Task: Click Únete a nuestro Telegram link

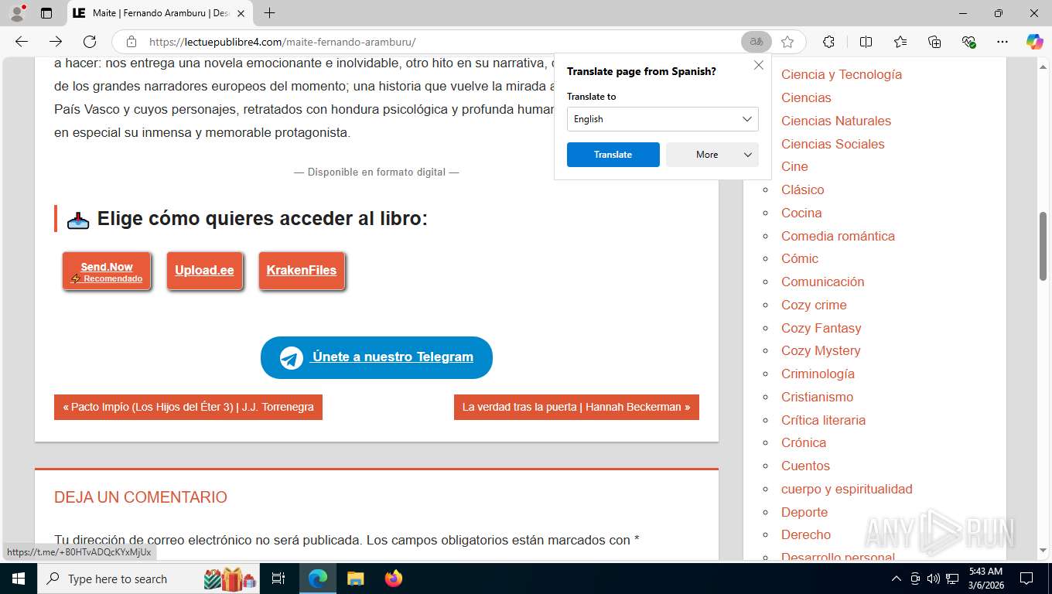Action: click(392, 357)
